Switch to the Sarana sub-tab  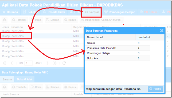pyautogui.click(x=7, y=79)
